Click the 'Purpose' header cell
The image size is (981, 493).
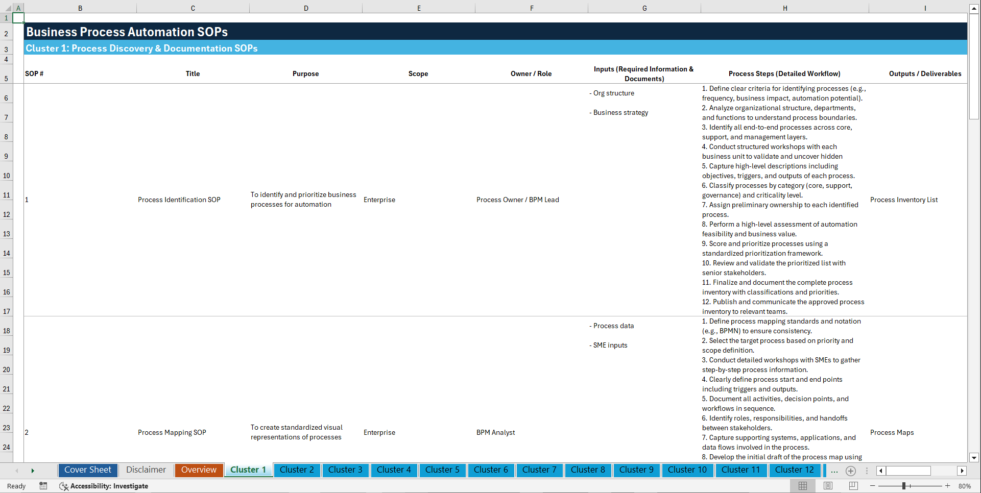[306, 73]
